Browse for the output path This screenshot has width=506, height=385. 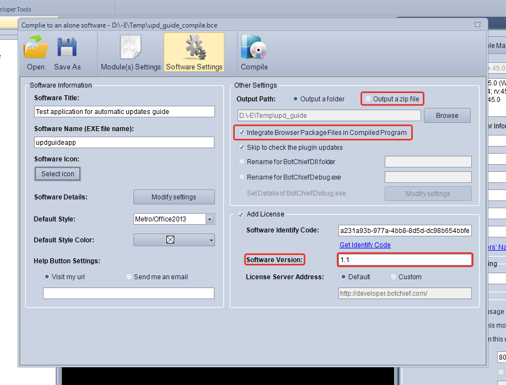click(x=447, y=116)
